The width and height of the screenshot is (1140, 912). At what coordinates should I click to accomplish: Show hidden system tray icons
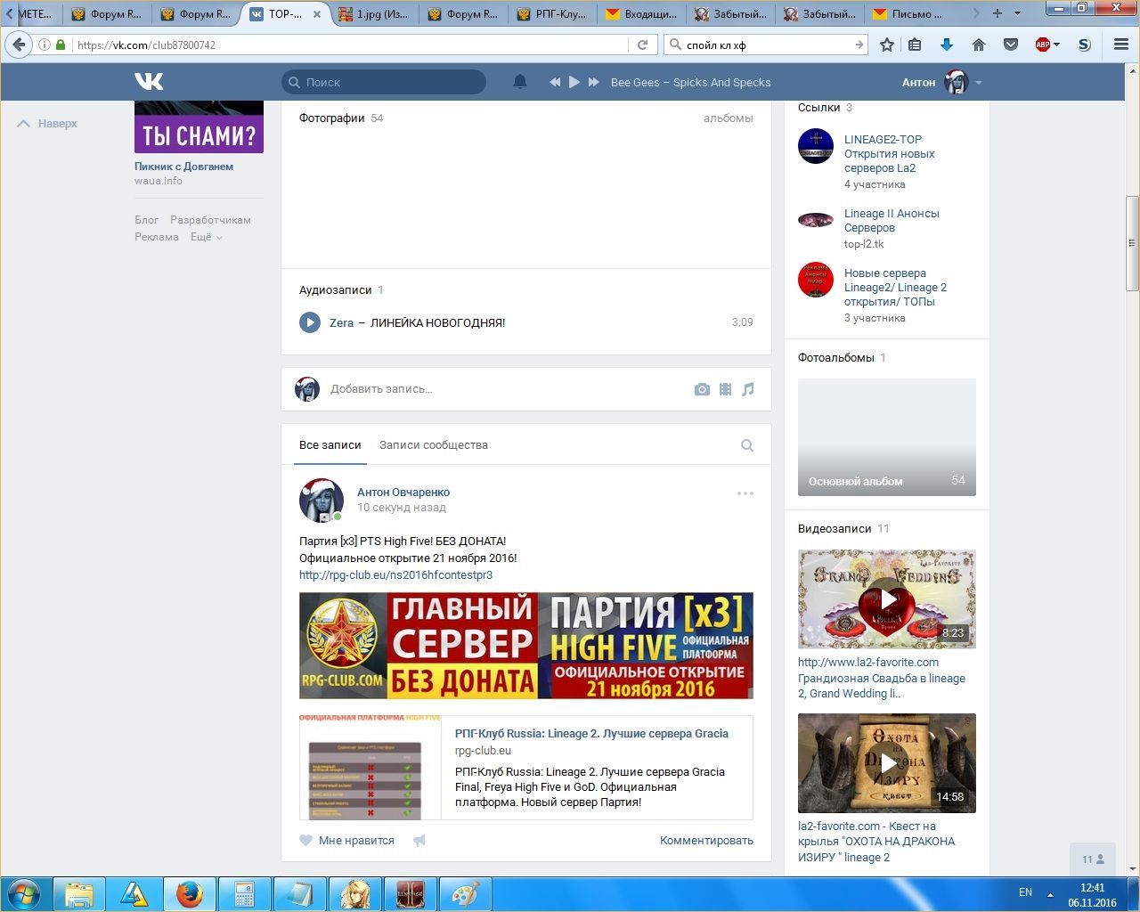(1051, 893)
